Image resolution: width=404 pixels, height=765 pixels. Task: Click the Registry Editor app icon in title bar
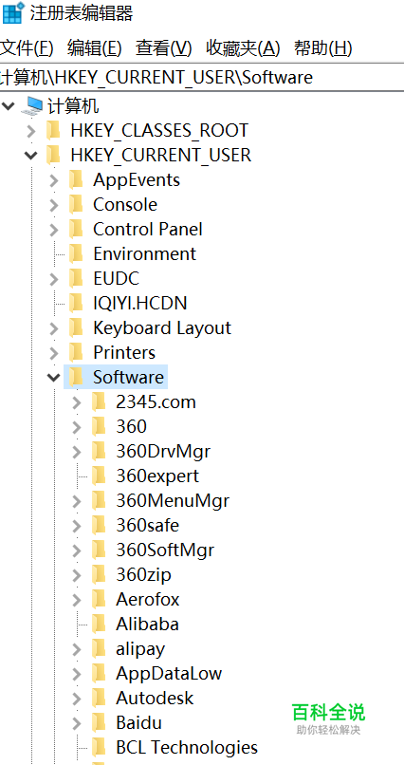tap(12, 12)
